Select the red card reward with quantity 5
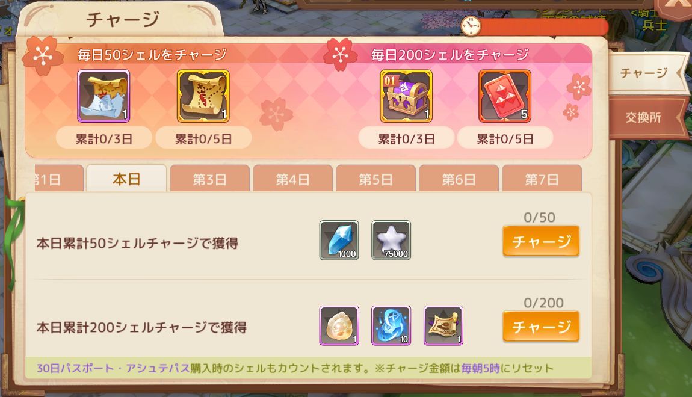 505,96
